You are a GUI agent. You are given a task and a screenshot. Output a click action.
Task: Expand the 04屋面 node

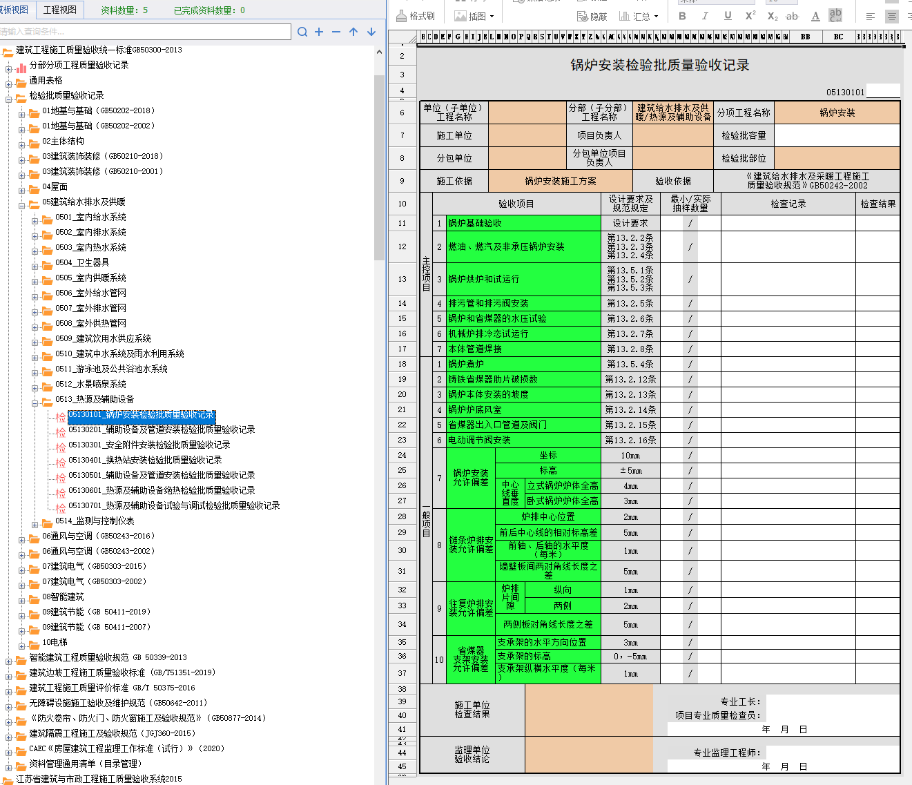pos(22,189)
